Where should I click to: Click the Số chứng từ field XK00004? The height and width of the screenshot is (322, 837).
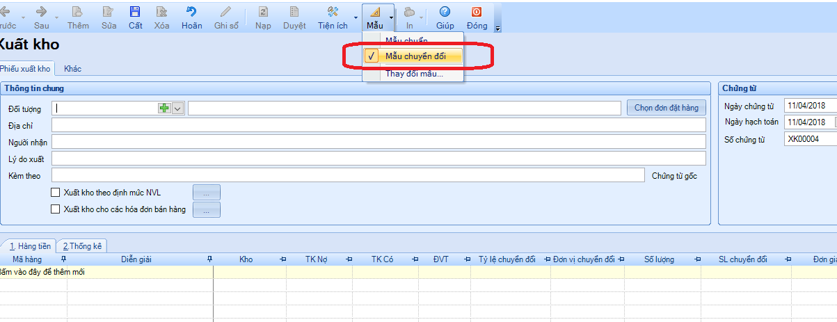pyautogui.click(x=811, y=139)
